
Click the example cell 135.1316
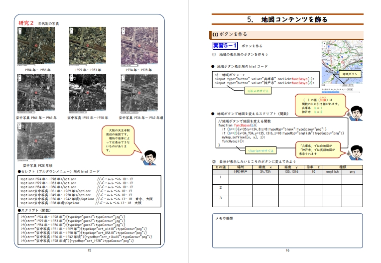pos(291,172)
